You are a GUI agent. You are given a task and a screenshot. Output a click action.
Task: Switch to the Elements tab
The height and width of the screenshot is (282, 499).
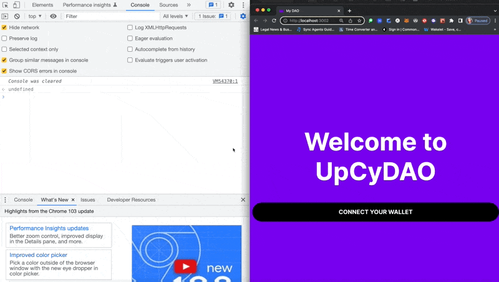[x=42, y=5]
